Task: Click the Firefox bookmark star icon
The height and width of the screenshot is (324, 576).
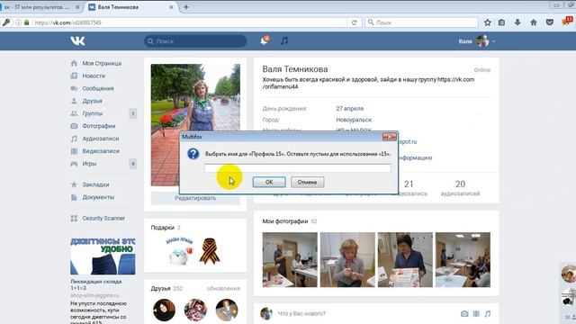Action: coord(488,22)
